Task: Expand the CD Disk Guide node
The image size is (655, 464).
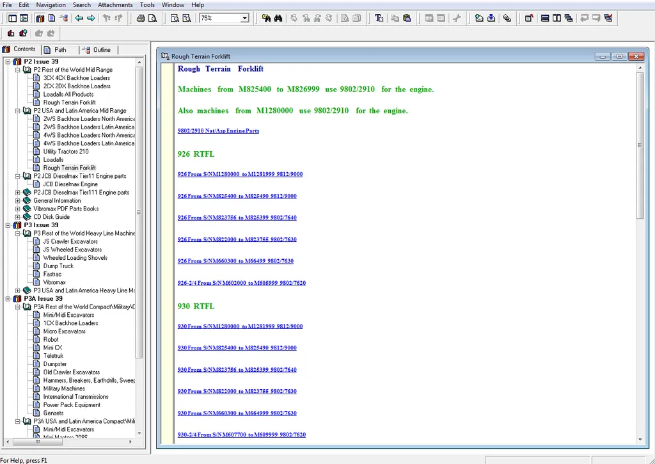Action: click(17, 217)
